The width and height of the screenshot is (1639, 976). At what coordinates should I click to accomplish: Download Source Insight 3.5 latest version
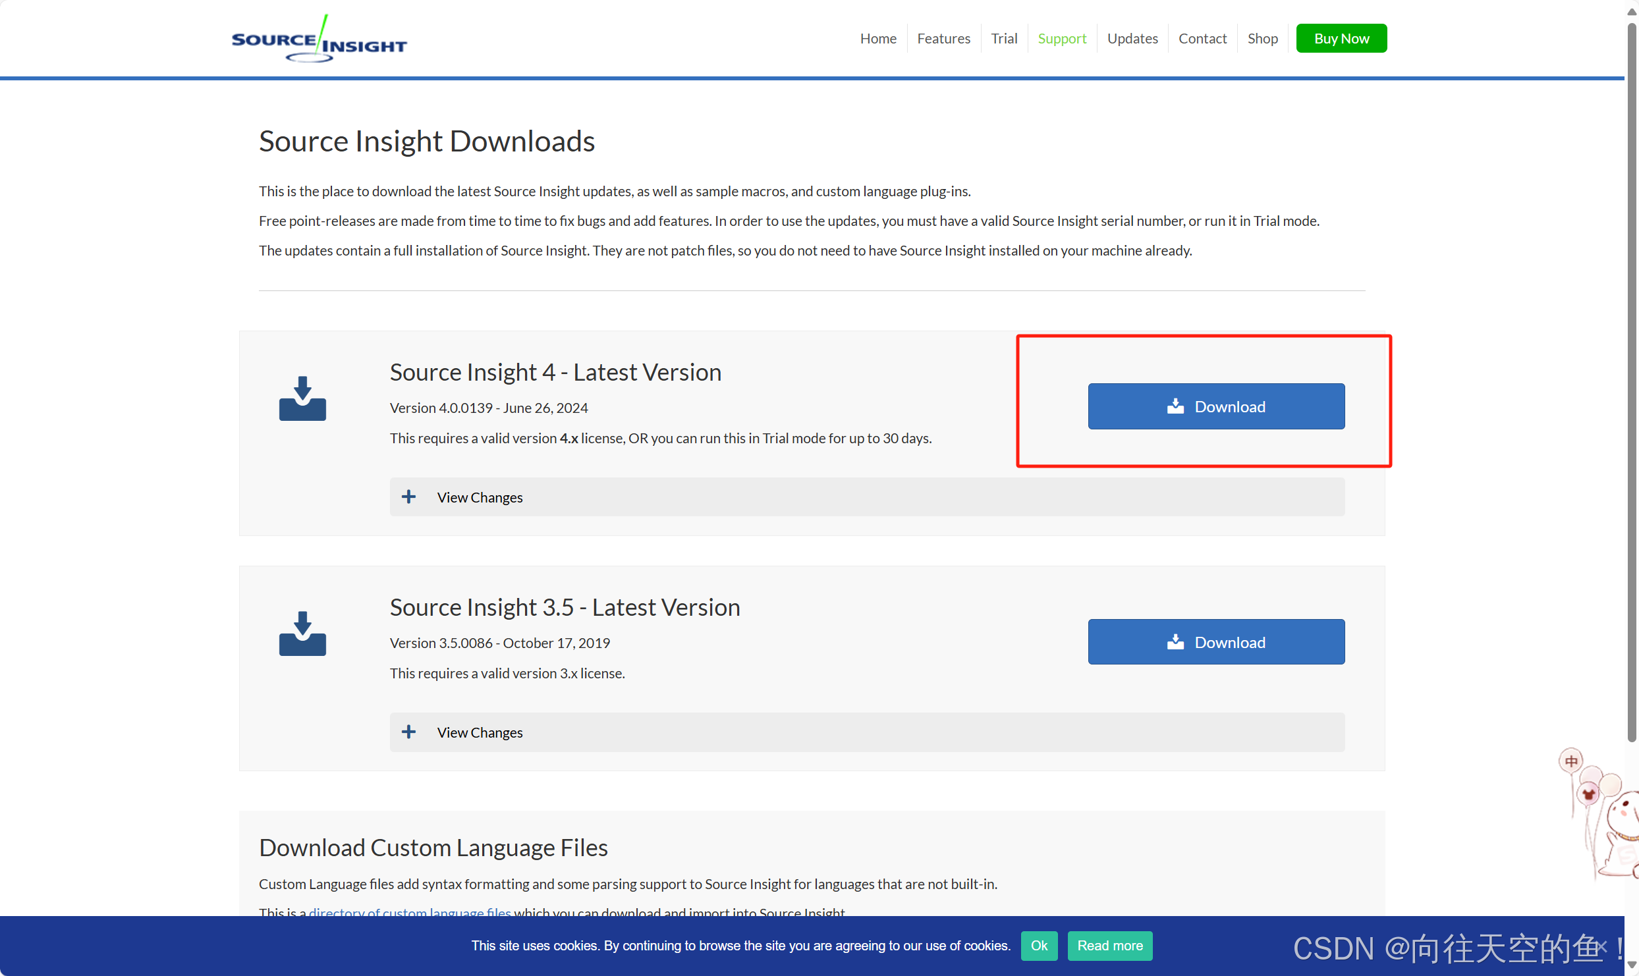pos(1216,641)
